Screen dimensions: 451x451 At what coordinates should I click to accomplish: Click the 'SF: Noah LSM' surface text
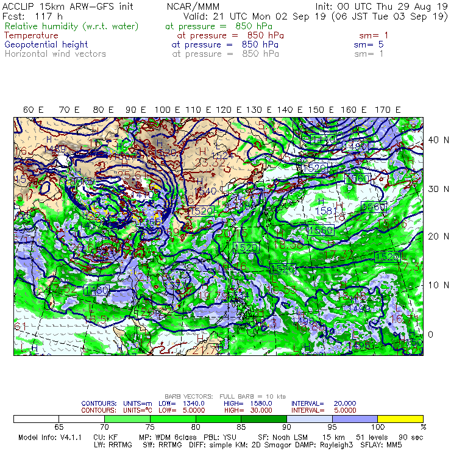pyautogui.click(x=282, y=438)
